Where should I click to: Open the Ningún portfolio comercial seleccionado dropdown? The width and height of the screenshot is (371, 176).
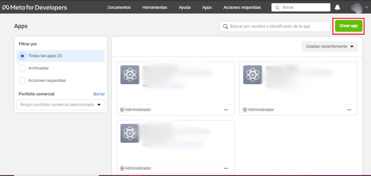pos(61,105)
